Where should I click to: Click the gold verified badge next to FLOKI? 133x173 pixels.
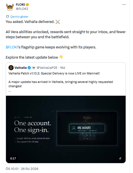(27, 5)
